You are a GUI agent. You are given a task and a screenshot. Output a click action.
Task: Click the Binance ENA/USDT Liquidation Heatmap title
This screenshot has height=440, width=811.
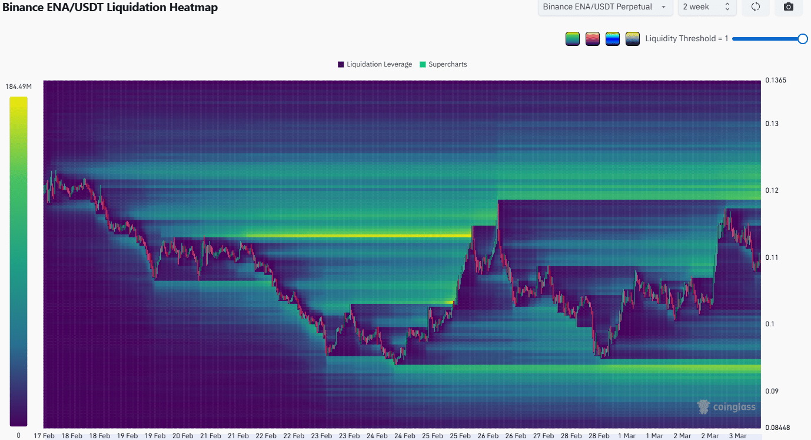tap(110, 8)
